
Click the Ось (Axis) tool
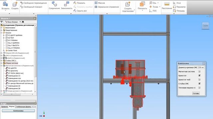pos(153,3)
